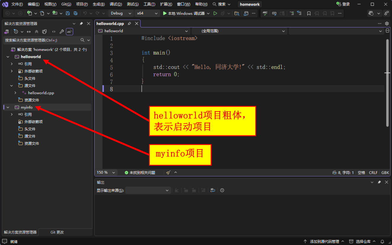
Task: Click the editor vertical scrollbar
Action: click(x=387, y=83)
